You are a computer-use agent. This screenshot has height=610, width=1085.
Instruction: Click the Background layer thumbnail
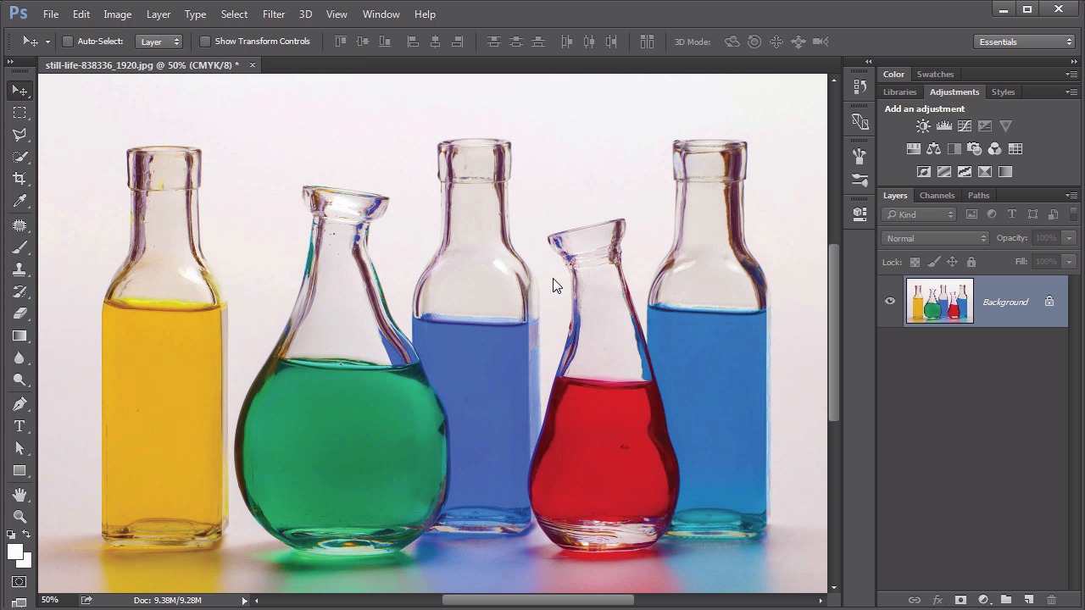(x=939, y=302)
